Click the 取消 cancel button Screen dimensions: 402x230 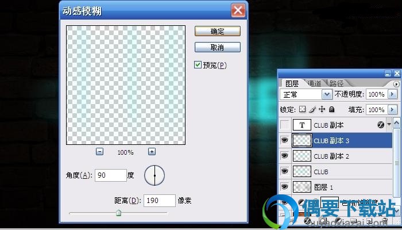pos(218,47)
